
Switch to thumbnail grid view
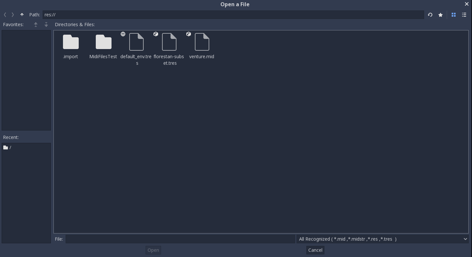(454, 15)
